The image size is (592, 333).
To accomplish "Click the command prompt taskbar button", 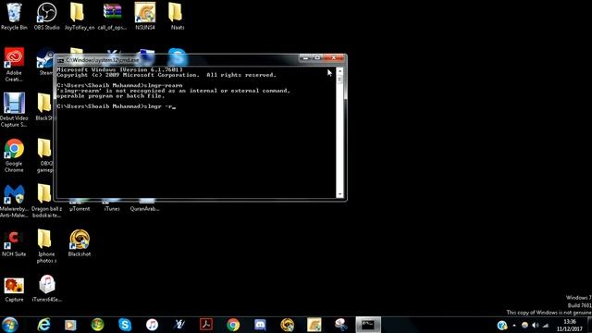I will (368, 325).
